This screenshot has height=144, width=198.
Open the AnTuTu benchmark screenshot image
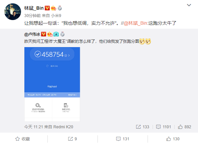(x=52, y=84)
